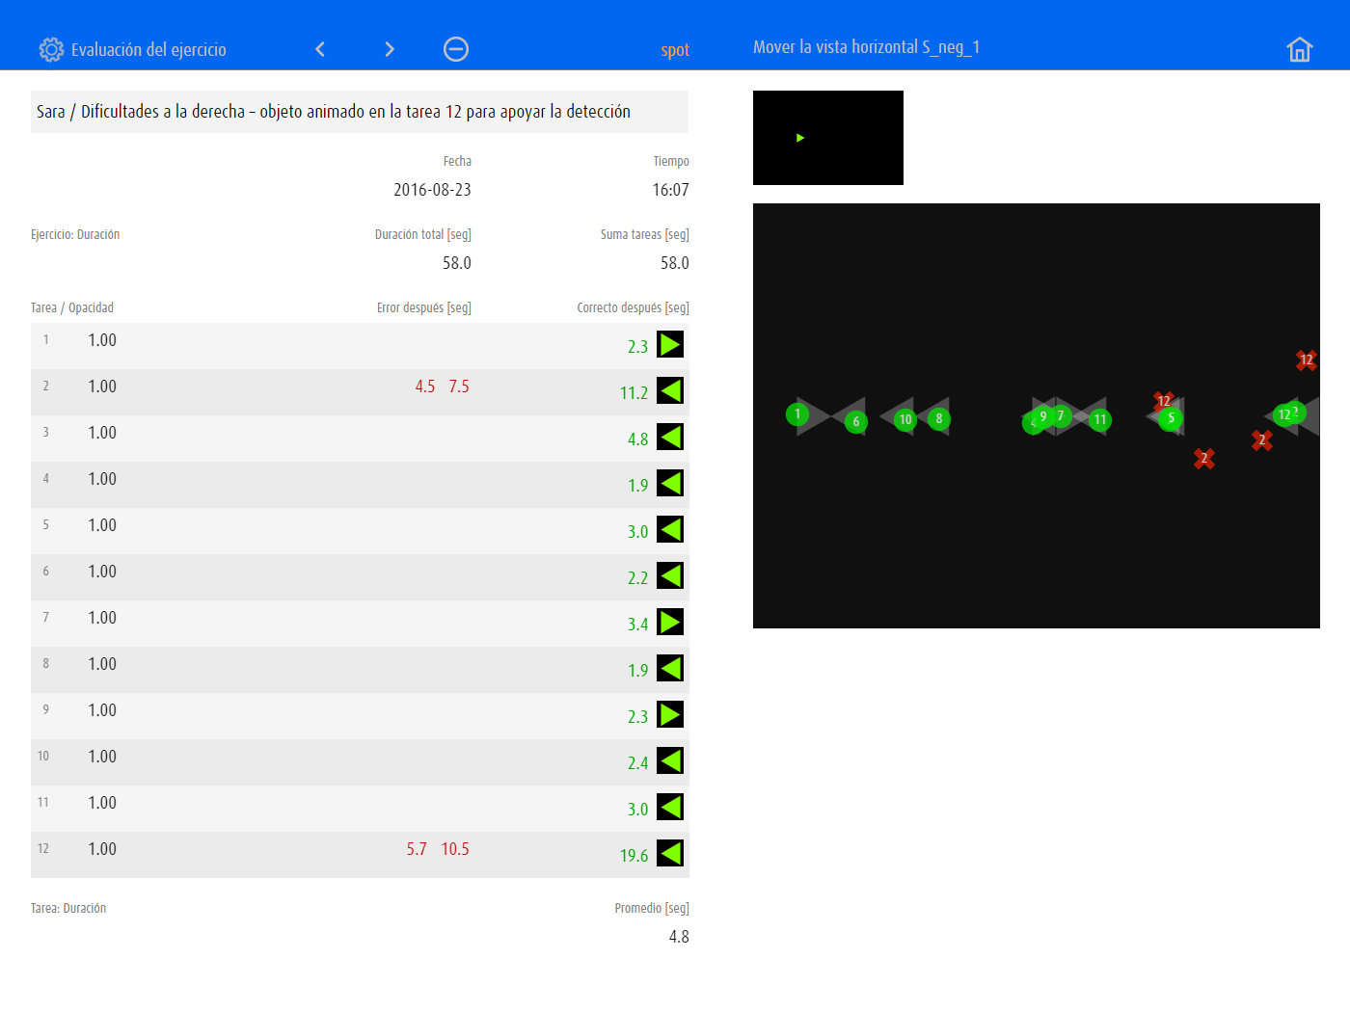This screenshot has width=1350, height=1012.
Task: Click green marker 8 in the plot
Action: click(x=938, y=418)
